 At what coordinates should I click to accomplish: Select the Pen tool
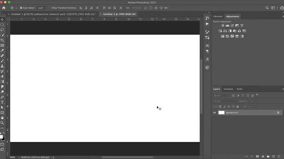pos(2,97)
